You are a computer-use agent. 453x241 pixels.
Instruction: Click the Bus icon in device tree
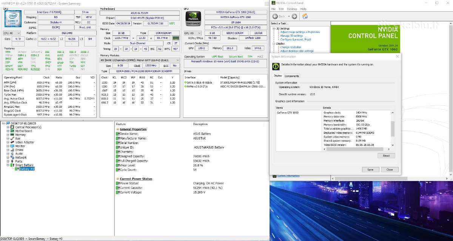click(x=12, y=139)
